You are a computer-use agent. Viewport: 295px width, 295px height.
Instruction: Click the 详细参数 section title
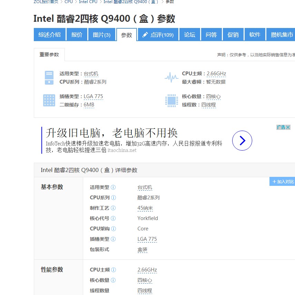pyautogui.click(x=89, y=170)
